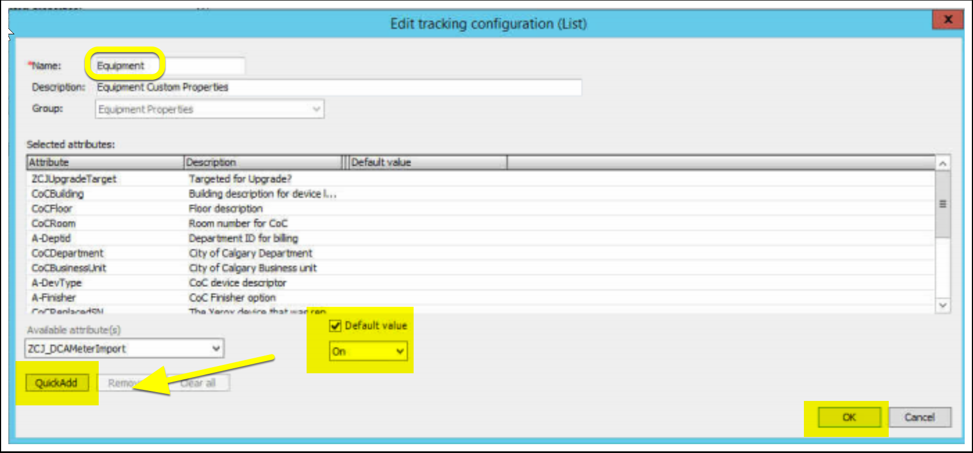Sort by the Description column header
Viewport: 973px width, 453px height.
tap(263, 162)
